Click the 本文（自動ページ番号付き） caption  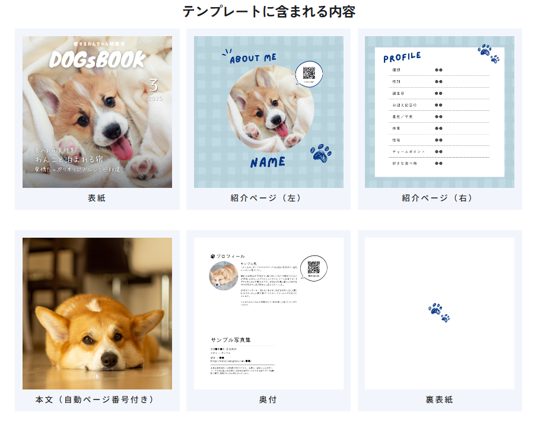click(97, 400)
